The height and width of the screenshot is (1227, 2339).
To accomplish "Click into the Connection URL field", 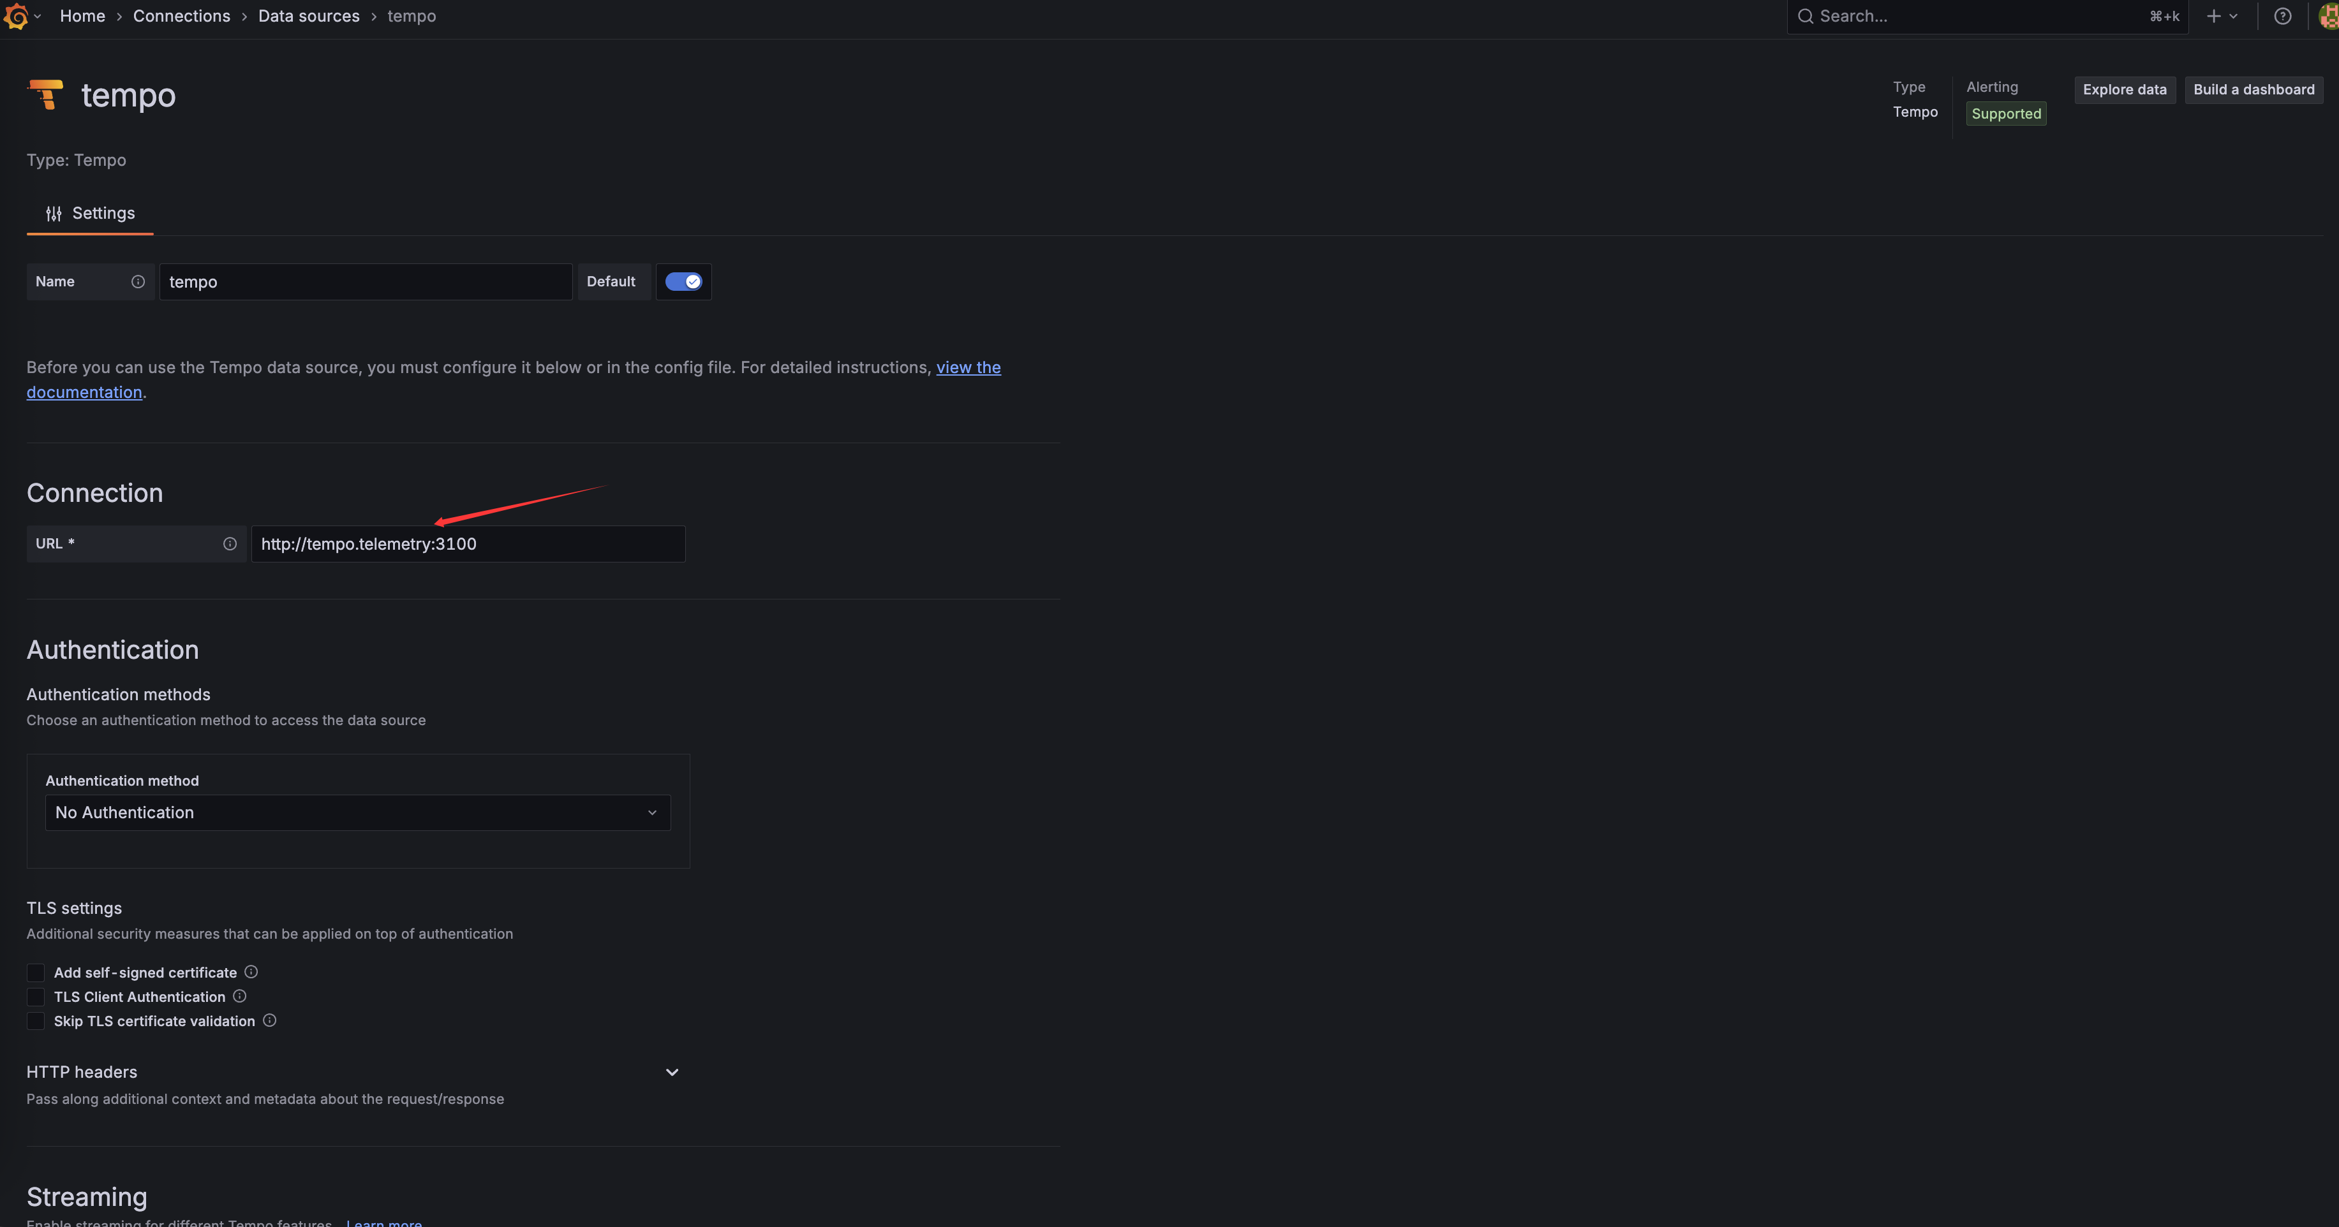I will click(x=468, y=543).
